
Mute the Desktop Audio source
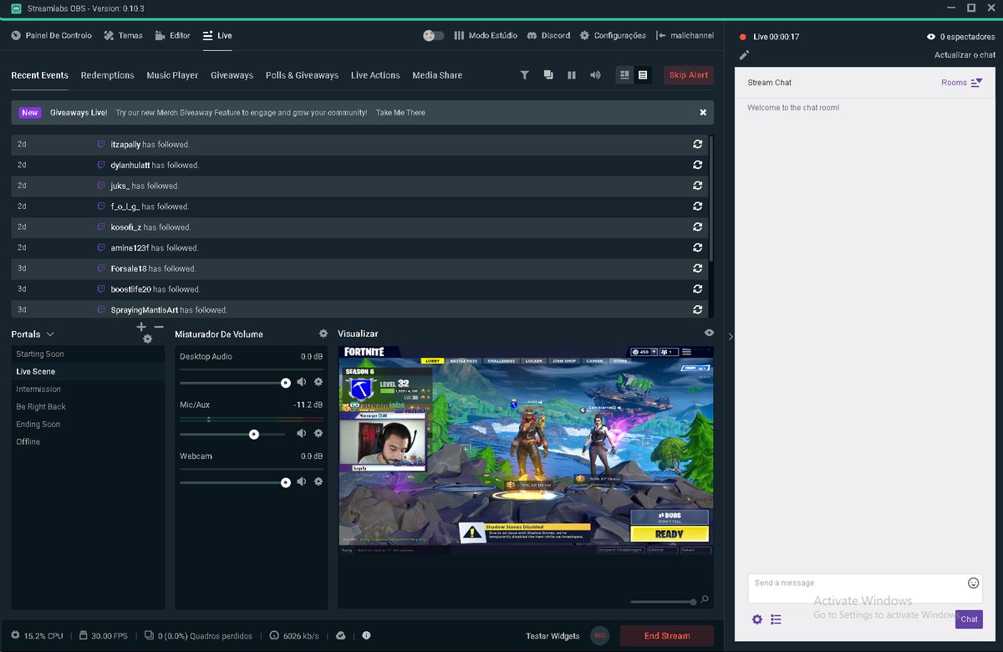pos(302,382)
